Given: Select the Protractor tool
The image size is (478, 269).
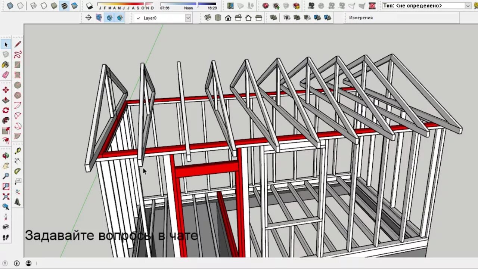Looking at the screenshot, I should (18, 171).
